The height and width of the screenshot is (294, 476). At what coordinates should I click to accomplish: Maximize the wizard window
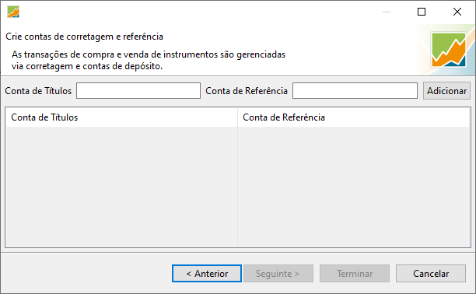tap(422, 12)
